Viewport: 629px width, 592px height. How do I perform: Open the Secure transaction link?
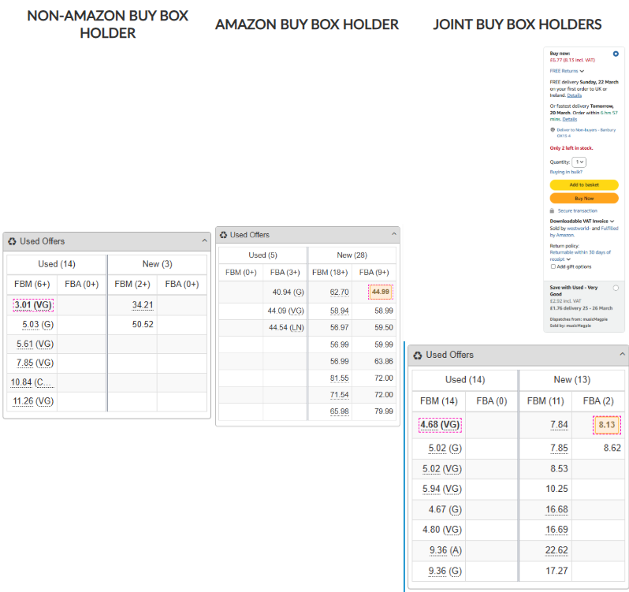577,210
